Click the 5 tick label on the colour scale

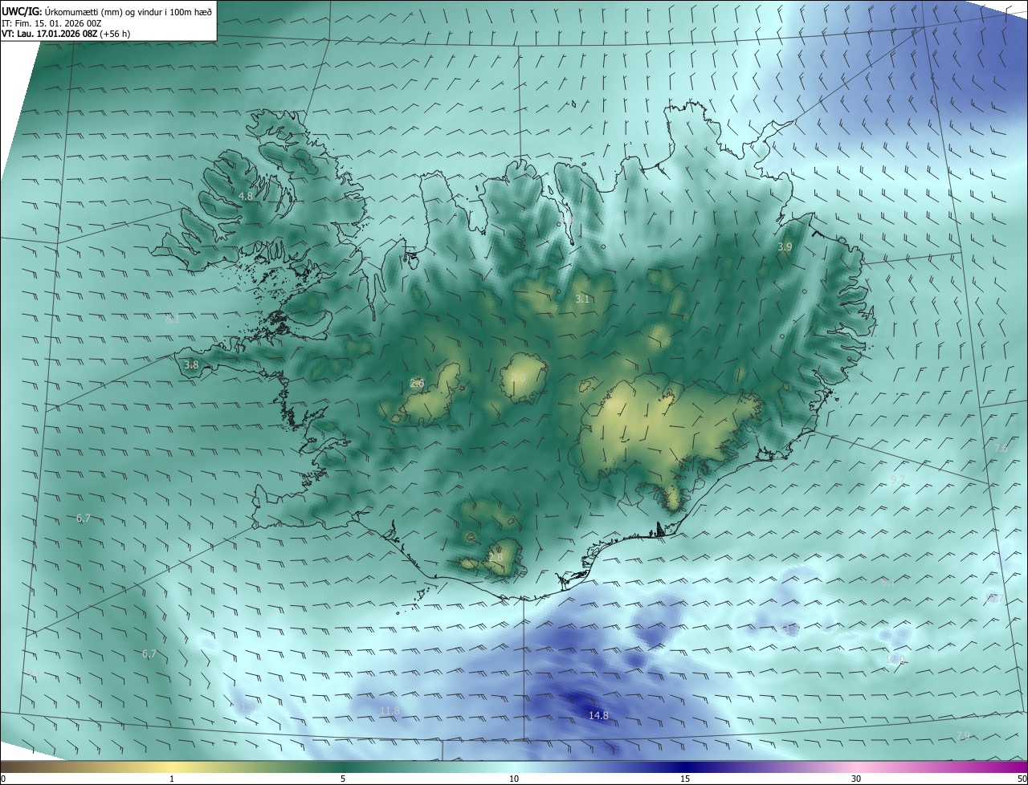(x=343, y=779)
